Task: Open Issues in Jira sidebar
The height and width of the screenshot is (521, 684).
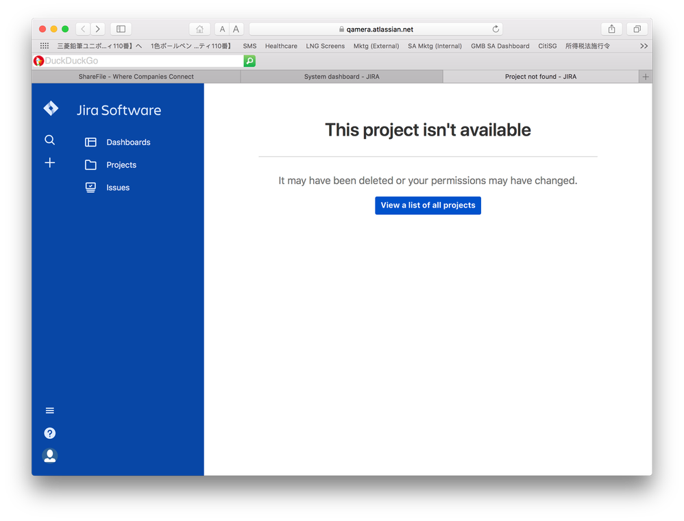Action: [118, 188]
